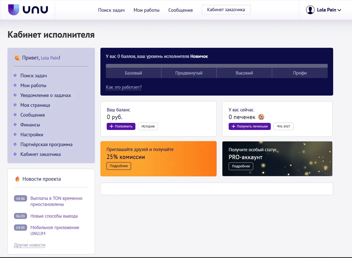Open Мои работы in the top navigation
This screenshot has width=352, height=258.
146,10
